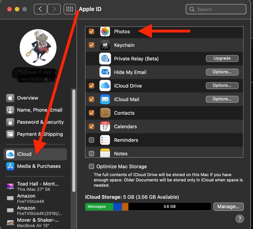Click the iCloud Mail envelope icon
253x229 pixels.
point(105,99)
